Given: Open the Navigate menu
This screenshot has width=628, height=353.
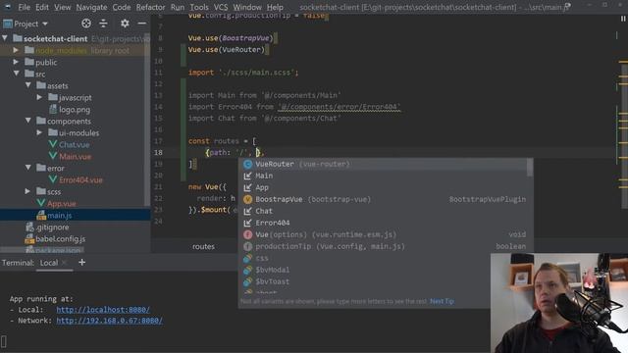Looking at the screenshot, I should click(91, 7).
